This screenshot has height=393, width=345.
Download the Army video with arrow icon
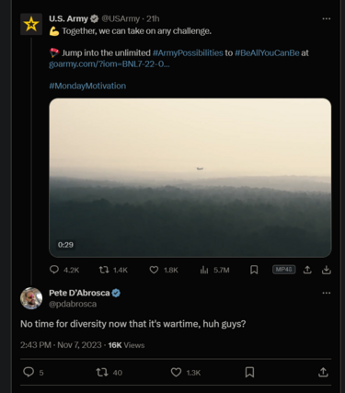click(327, 270)
